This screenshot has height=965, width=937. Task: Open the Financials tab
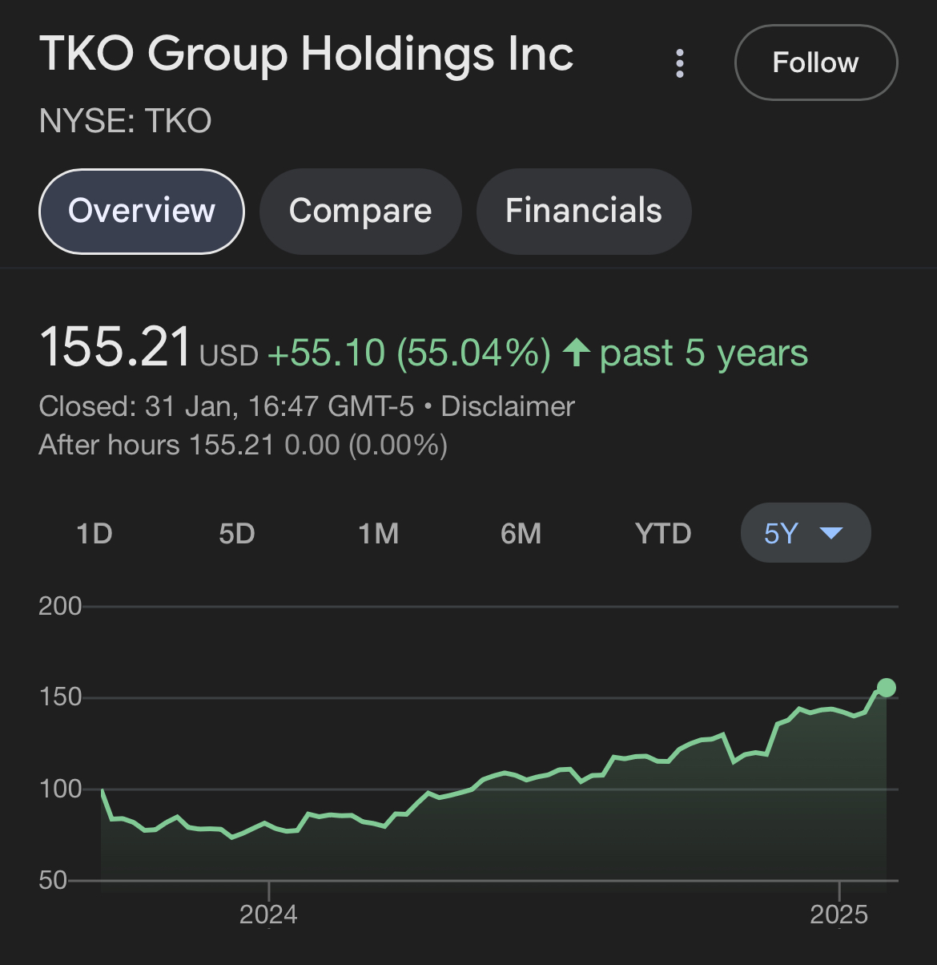[x=583, y=211]
